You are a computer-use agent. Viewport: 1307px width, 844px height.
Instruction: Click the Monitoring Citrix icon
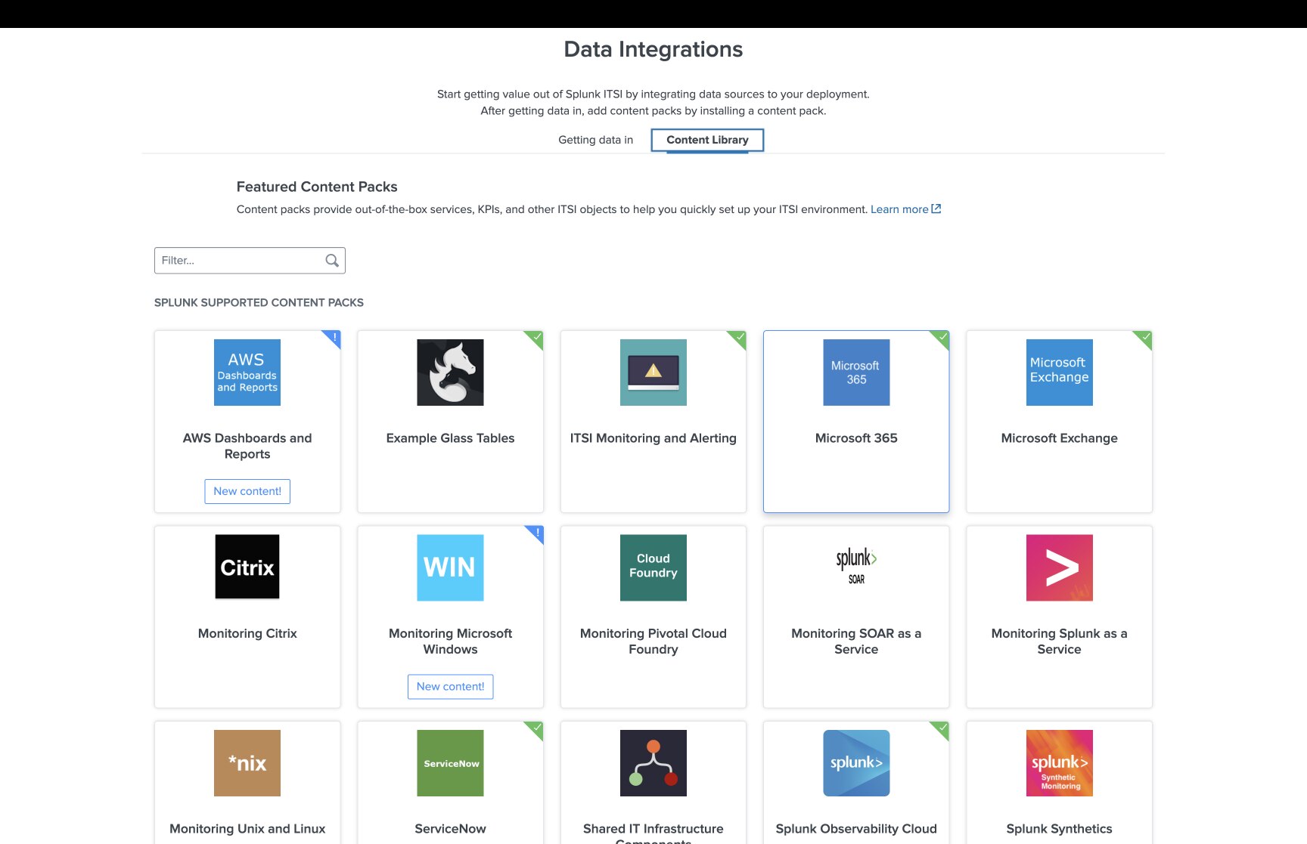247,567
